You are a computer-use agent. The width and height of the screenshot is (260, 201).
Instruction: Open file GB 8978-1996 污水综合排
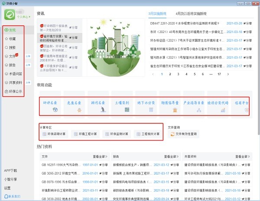(61, 182)
